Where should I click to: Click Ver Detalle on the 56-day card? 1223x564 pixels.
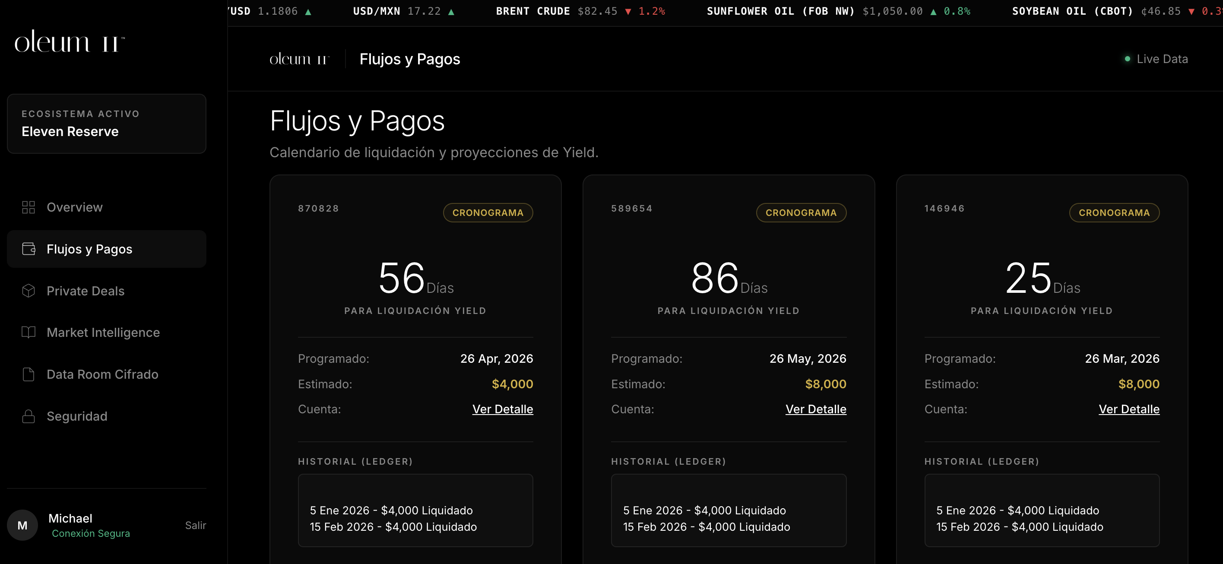point(503,409)
